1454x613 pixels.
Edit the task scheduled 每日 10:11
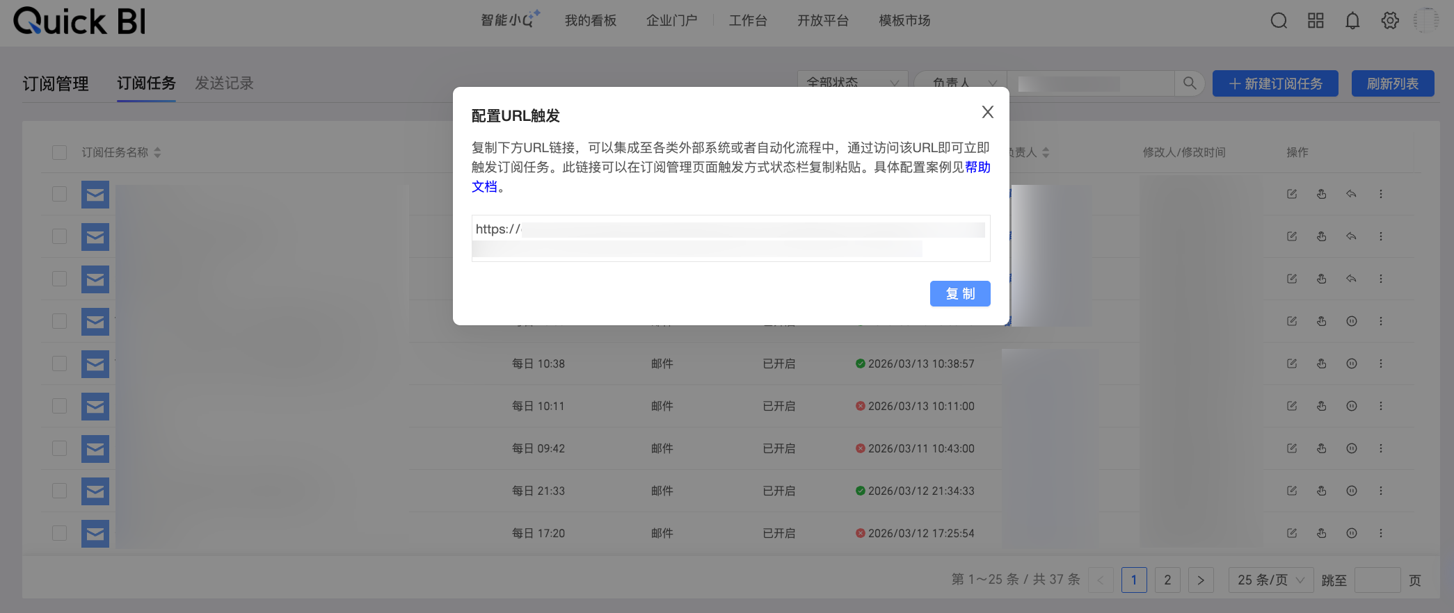coord(1292,406)
